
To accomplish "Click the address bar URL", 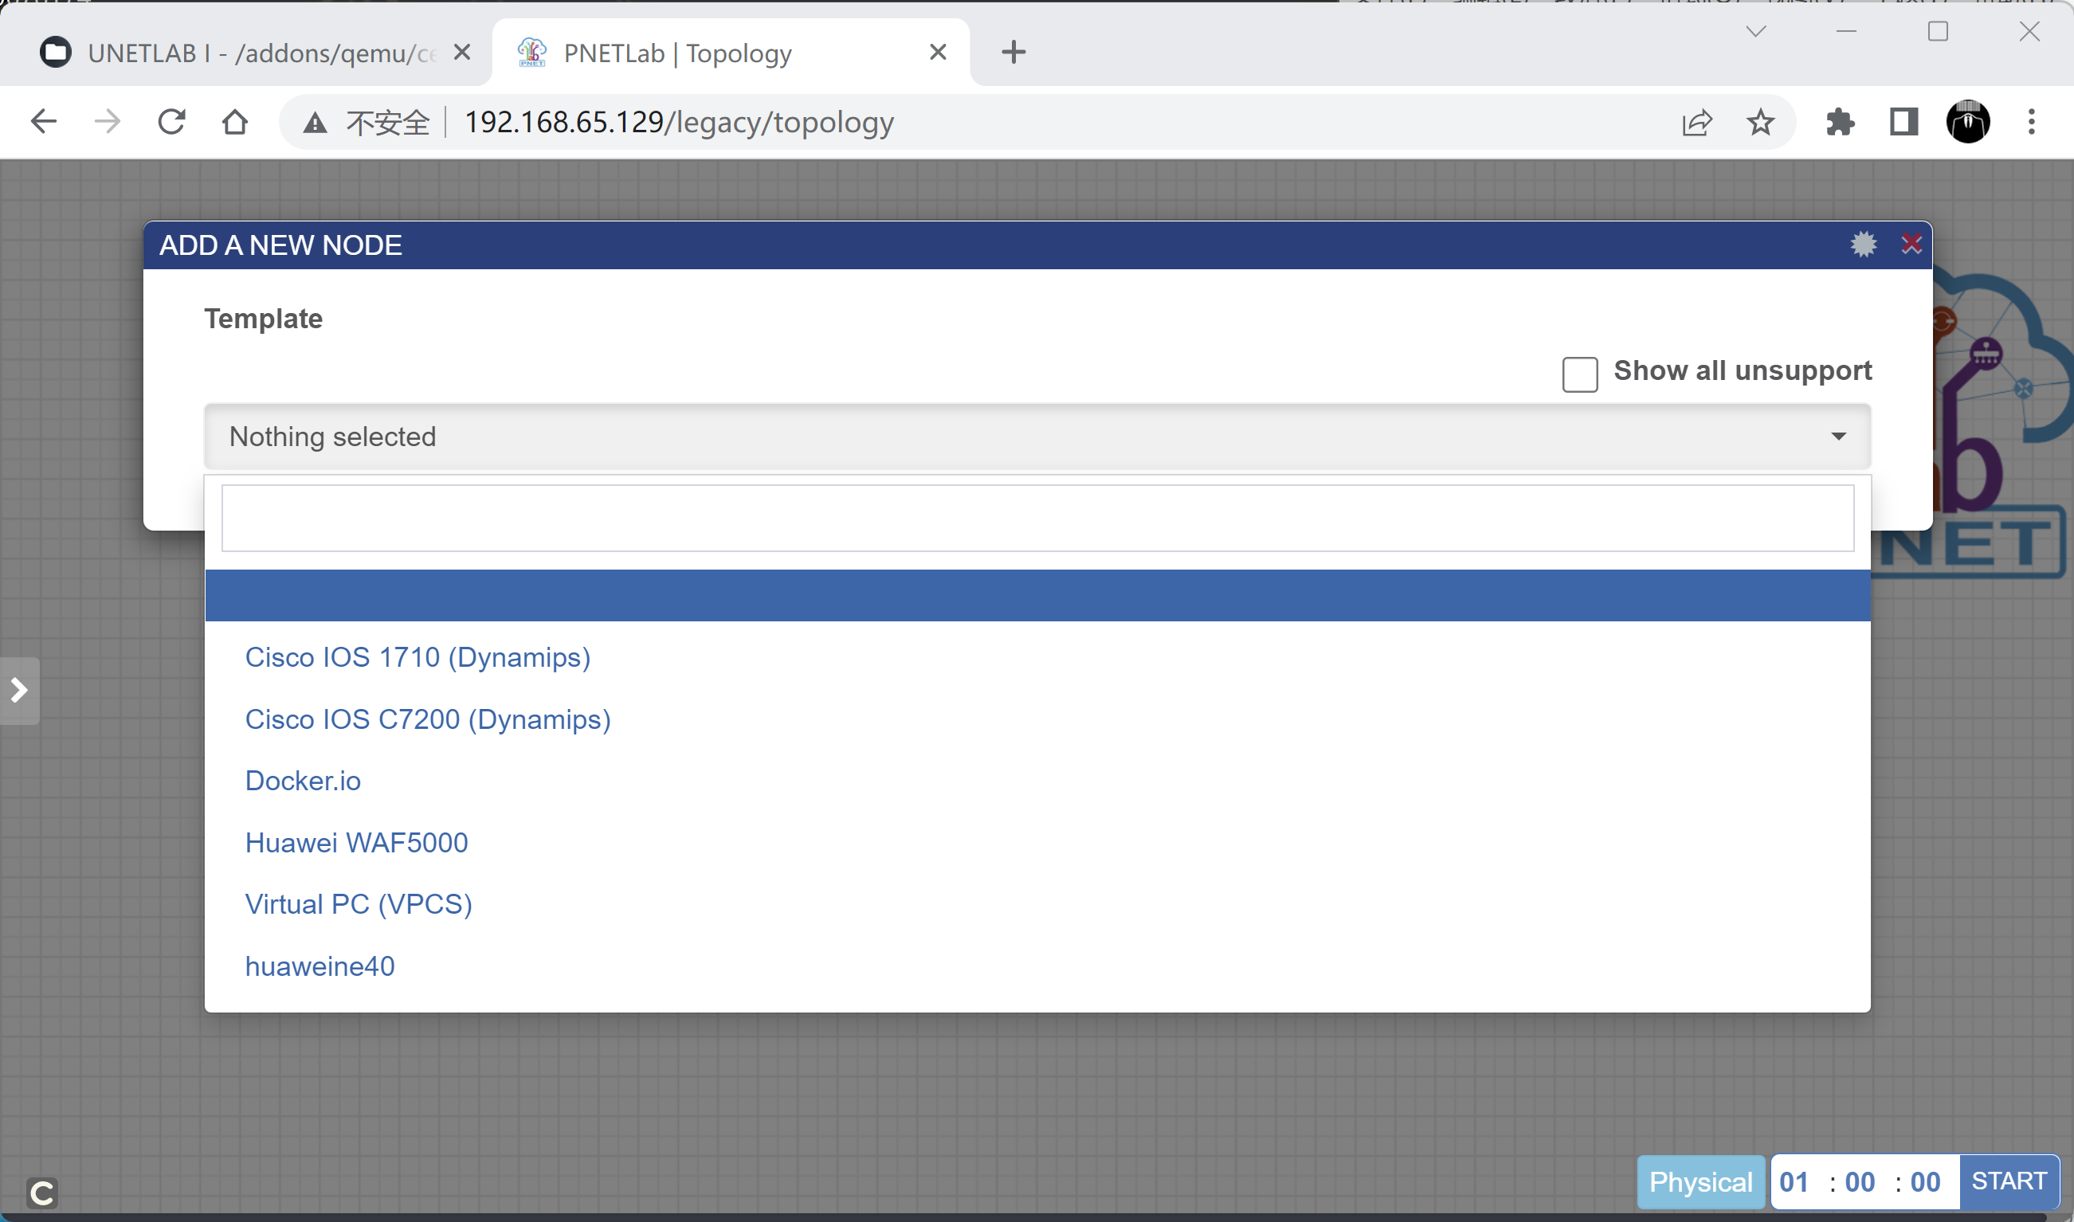I will (x=680, y=122).
